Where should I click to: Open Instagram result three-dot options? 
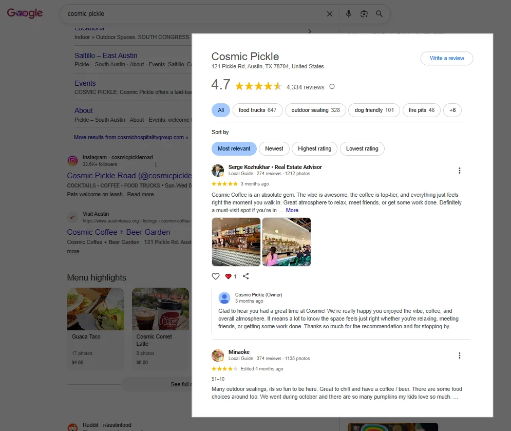click(156, 164)
